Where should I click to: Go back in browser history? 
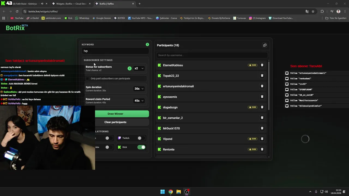tap(4, 11)
